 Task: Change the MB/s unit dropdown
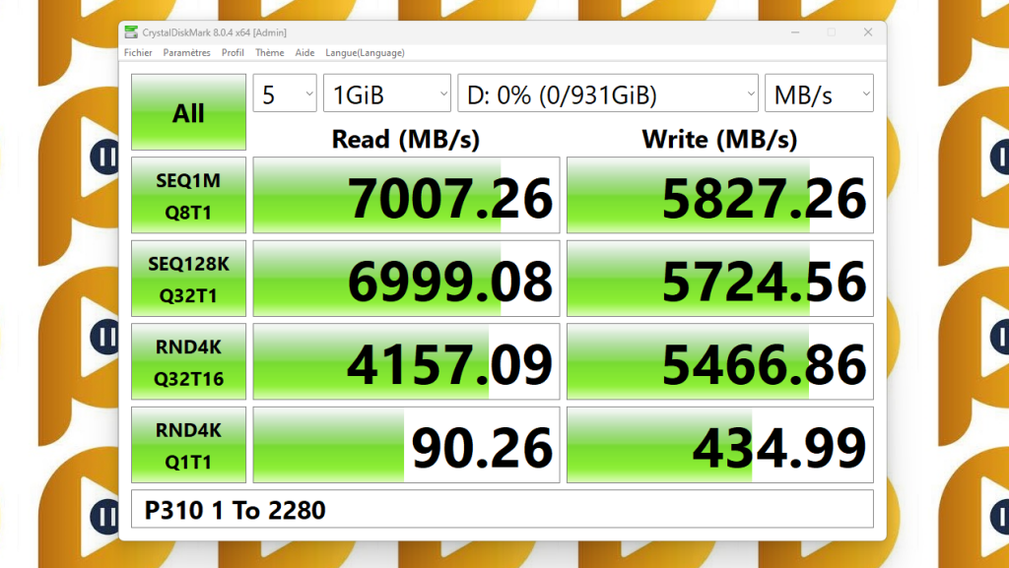[x=819, y=94]
